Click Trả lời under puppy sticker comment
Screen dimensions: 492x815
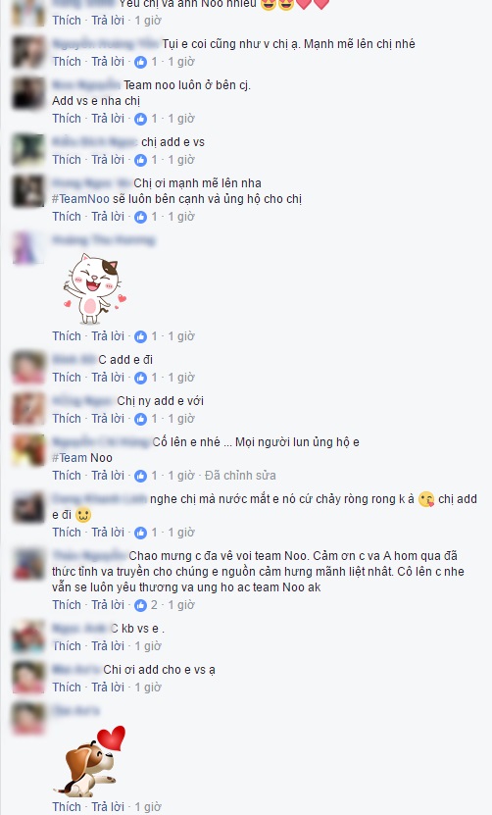[x=108, y=807]
